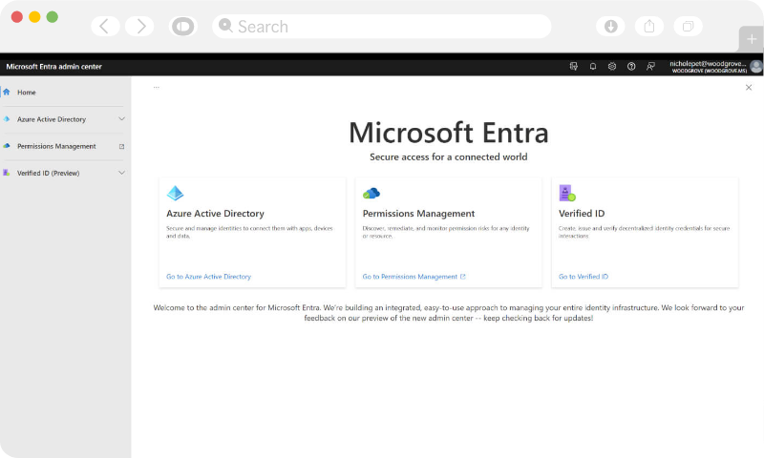Show all tabs overview icon
Viewport: 764px width, 458px height.
click(x=688, y=27)
